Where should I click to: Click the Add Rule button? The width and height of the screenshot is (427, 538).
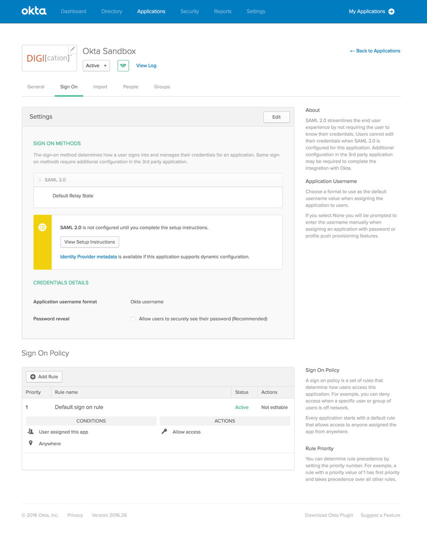[44, 377]
